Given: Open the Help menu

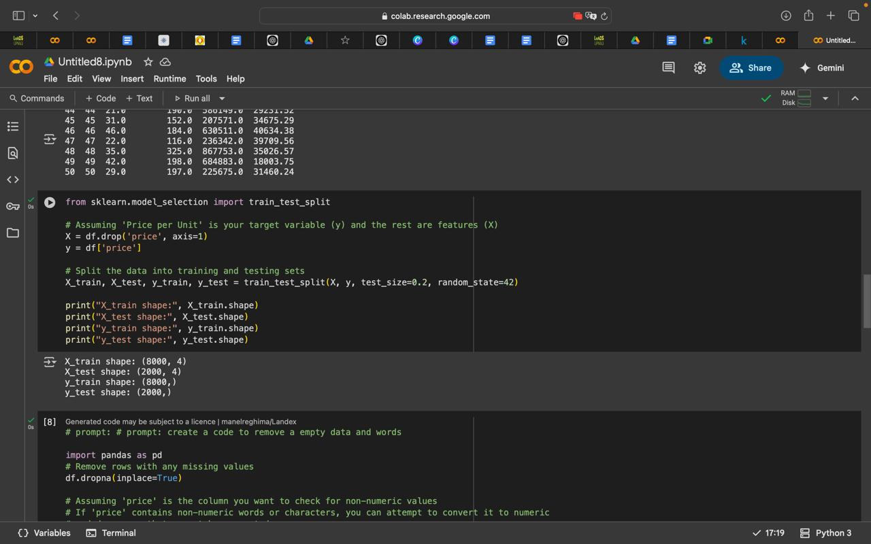Looking at the screenshot, I should (x=235, y=79).
